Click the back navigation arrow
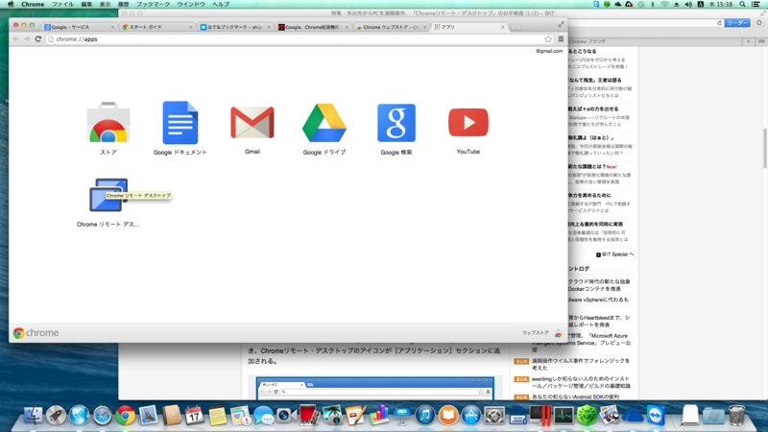The height and width of the screenshot is (432, 768). [x=15, y=38]
